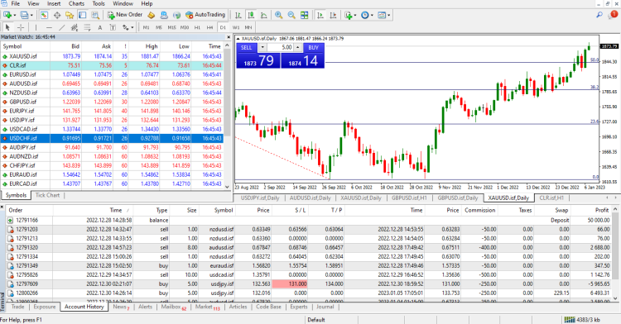Image resolution: width=621 pixels, height=324 pixels.
Task: Open the Periods clock icon
Action: (x=365, y=15)
